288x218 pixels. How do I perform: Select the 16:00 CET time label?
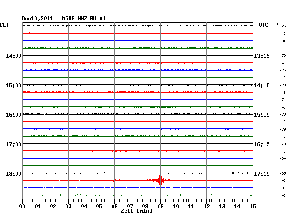[14, 115]
